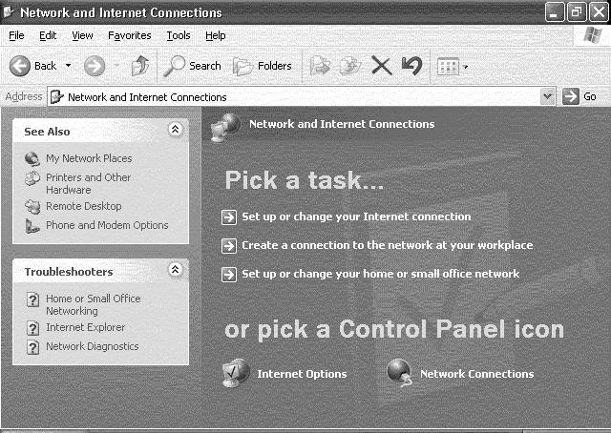Click Create a connection to workplace network
This screenshot has height=433, width=611.
pos(388,245)
